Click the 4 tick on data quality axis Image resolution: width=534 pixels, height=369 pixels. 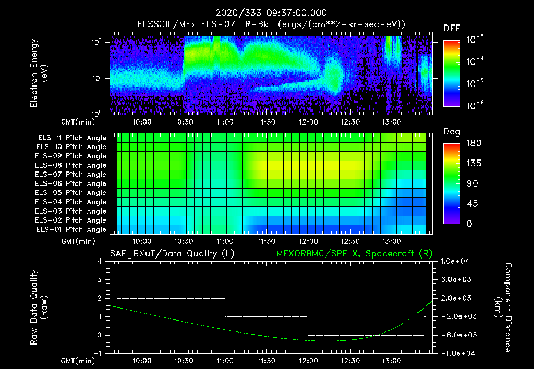point(100,262)
